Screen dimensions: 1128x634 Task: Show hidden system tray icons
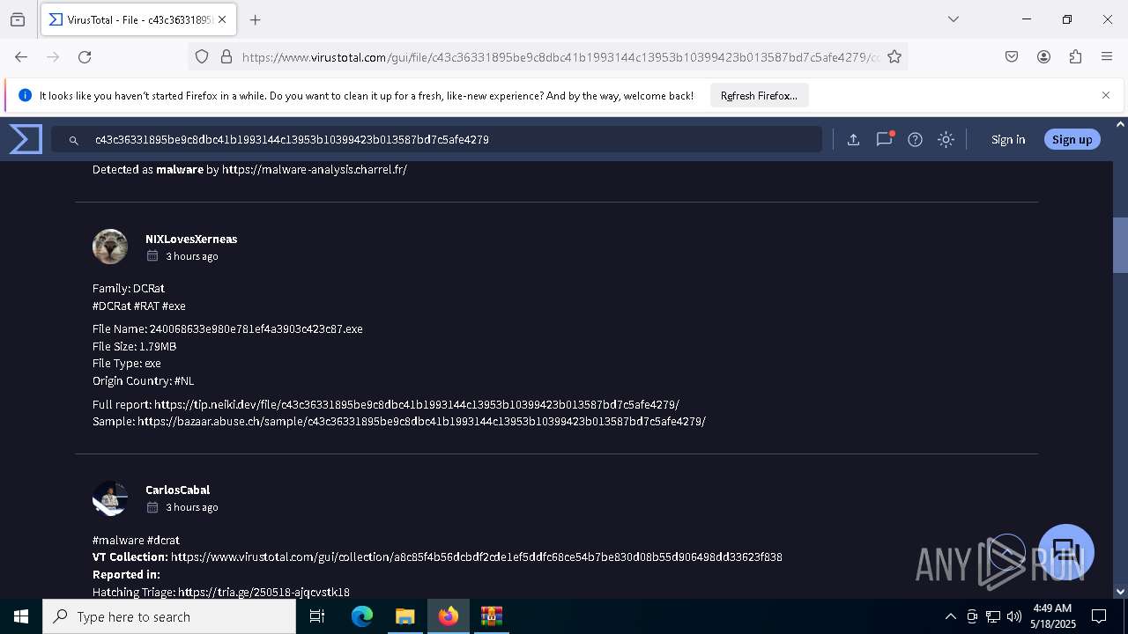(950, 616)
